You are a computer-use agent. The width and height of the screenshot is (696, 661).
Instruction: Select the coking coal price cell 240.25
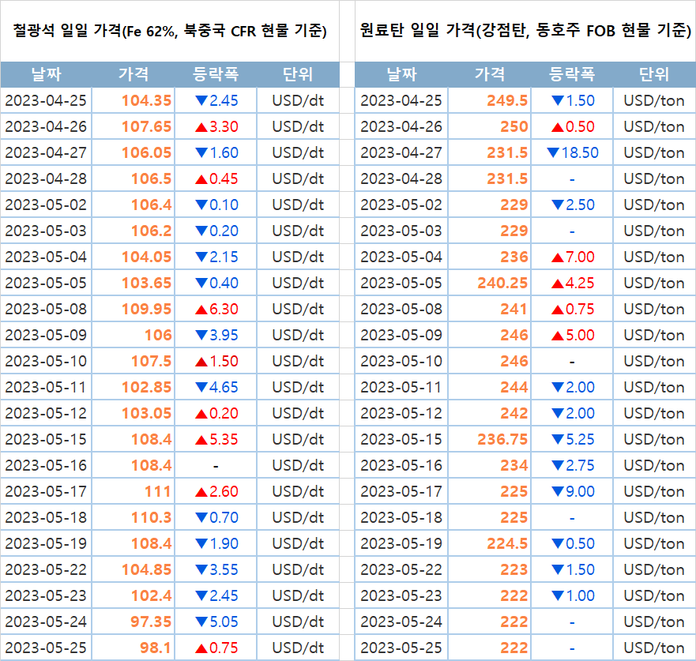(x=502, y=283)
